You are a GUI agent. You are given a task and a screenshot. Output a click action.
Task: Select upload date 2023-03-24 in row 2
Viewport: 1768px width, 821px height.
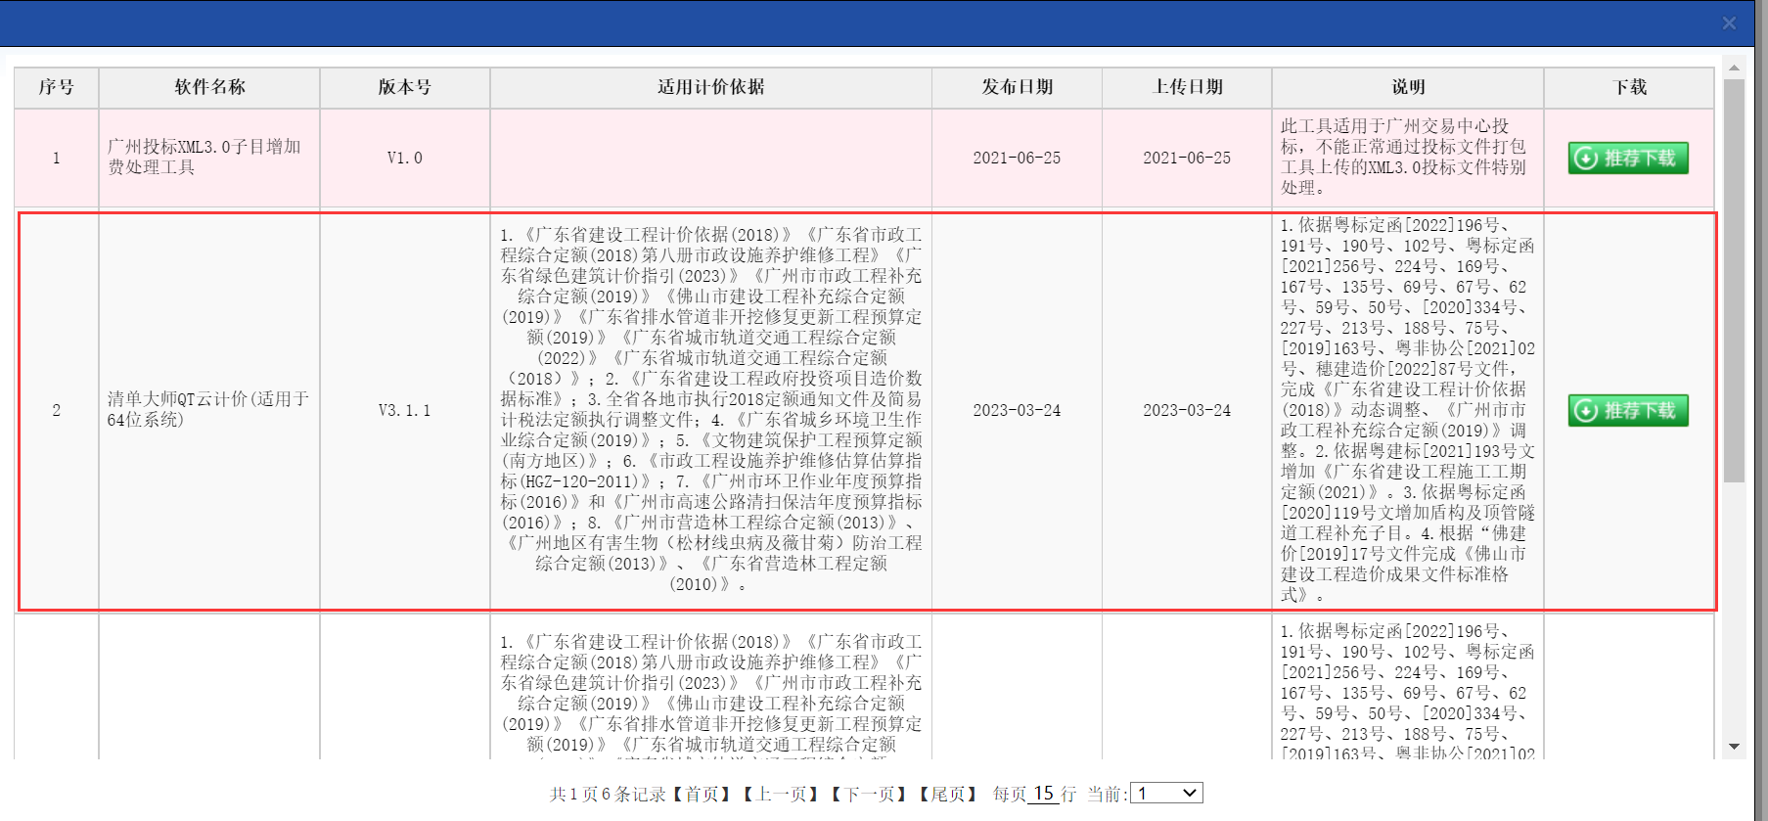(x=1187, y=410)
